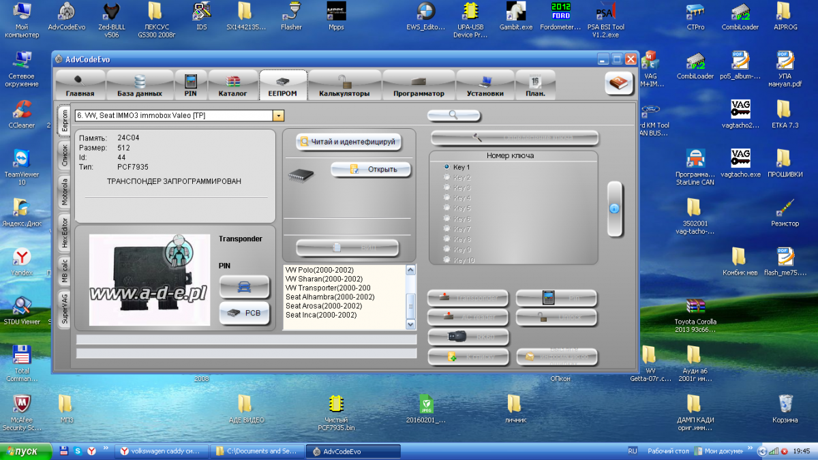This screenshot has height=460, width=818.
Task: Open the Калькуляторы tab
Action: coord(344,85)
